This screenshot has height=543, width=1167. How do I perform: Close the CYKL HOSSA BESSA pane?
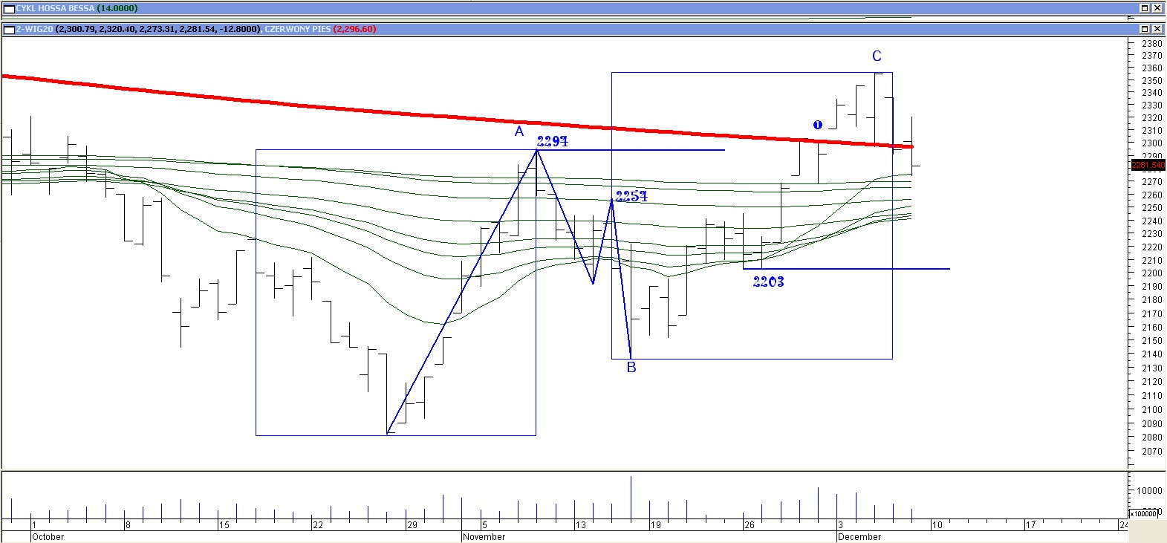[x=1157, y=8]
